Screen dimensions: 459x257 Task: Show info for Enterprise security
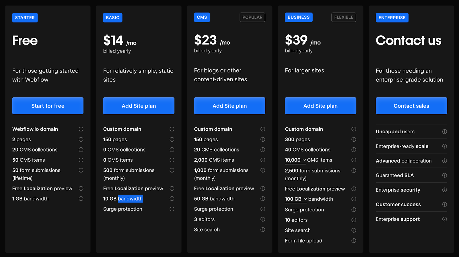pos(445,190)
